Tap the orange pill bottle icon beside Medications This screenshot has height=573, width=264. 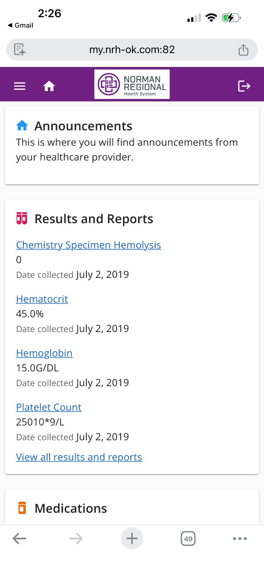[x=22, y=508]
